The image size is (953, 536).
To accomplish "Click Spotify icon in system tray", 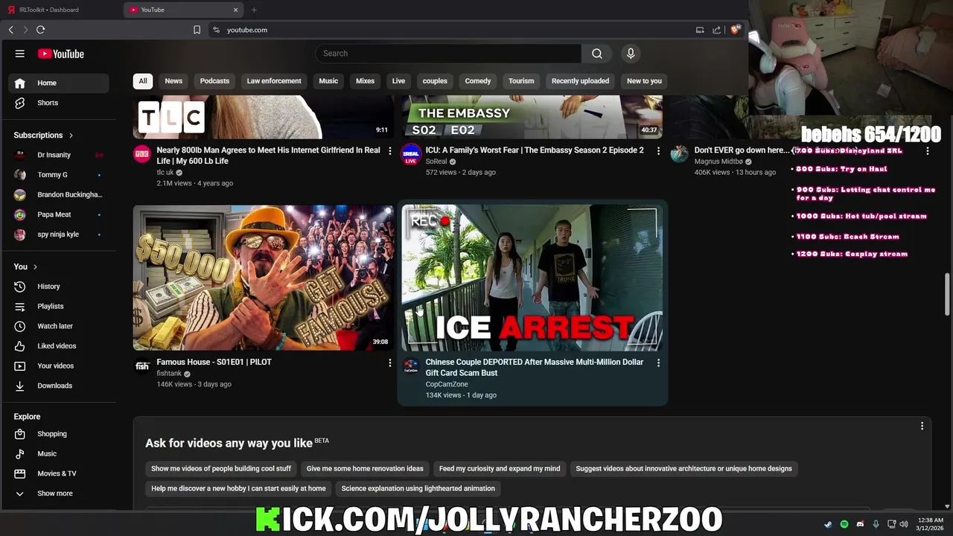I will pos(844,524).
